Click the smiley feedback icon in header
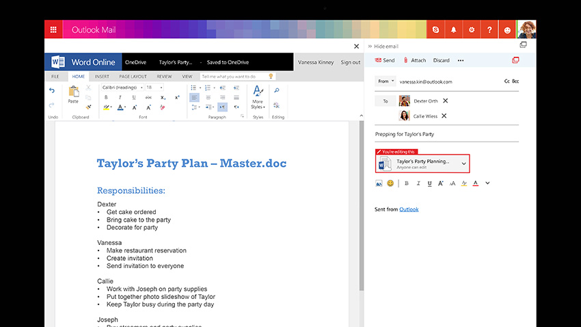Image resolution: width=581 pixels, height=327 pixels. (507, 29)
